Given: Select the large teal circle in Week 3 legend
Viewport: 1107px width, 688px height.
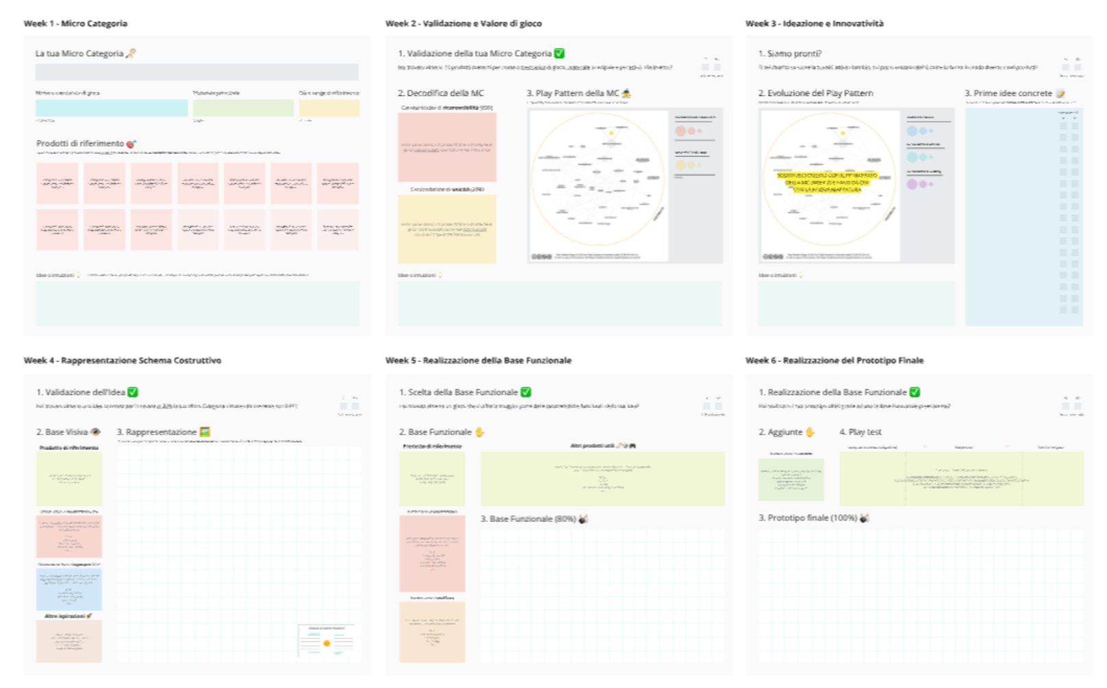Looking at the screenshot, I should click(912, 157).
